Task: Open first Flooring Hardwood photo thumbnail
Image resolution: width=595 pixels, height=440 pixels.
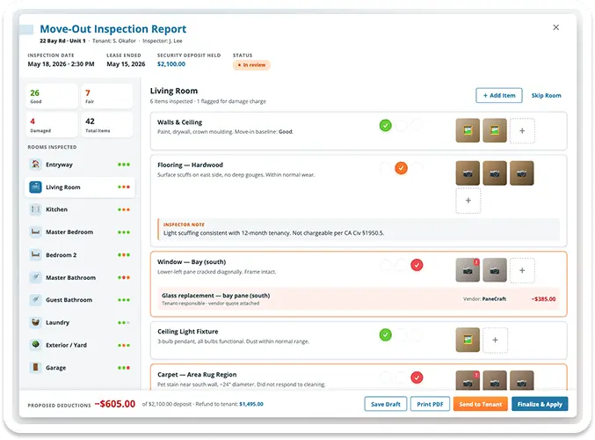Action: coord(468,172)
